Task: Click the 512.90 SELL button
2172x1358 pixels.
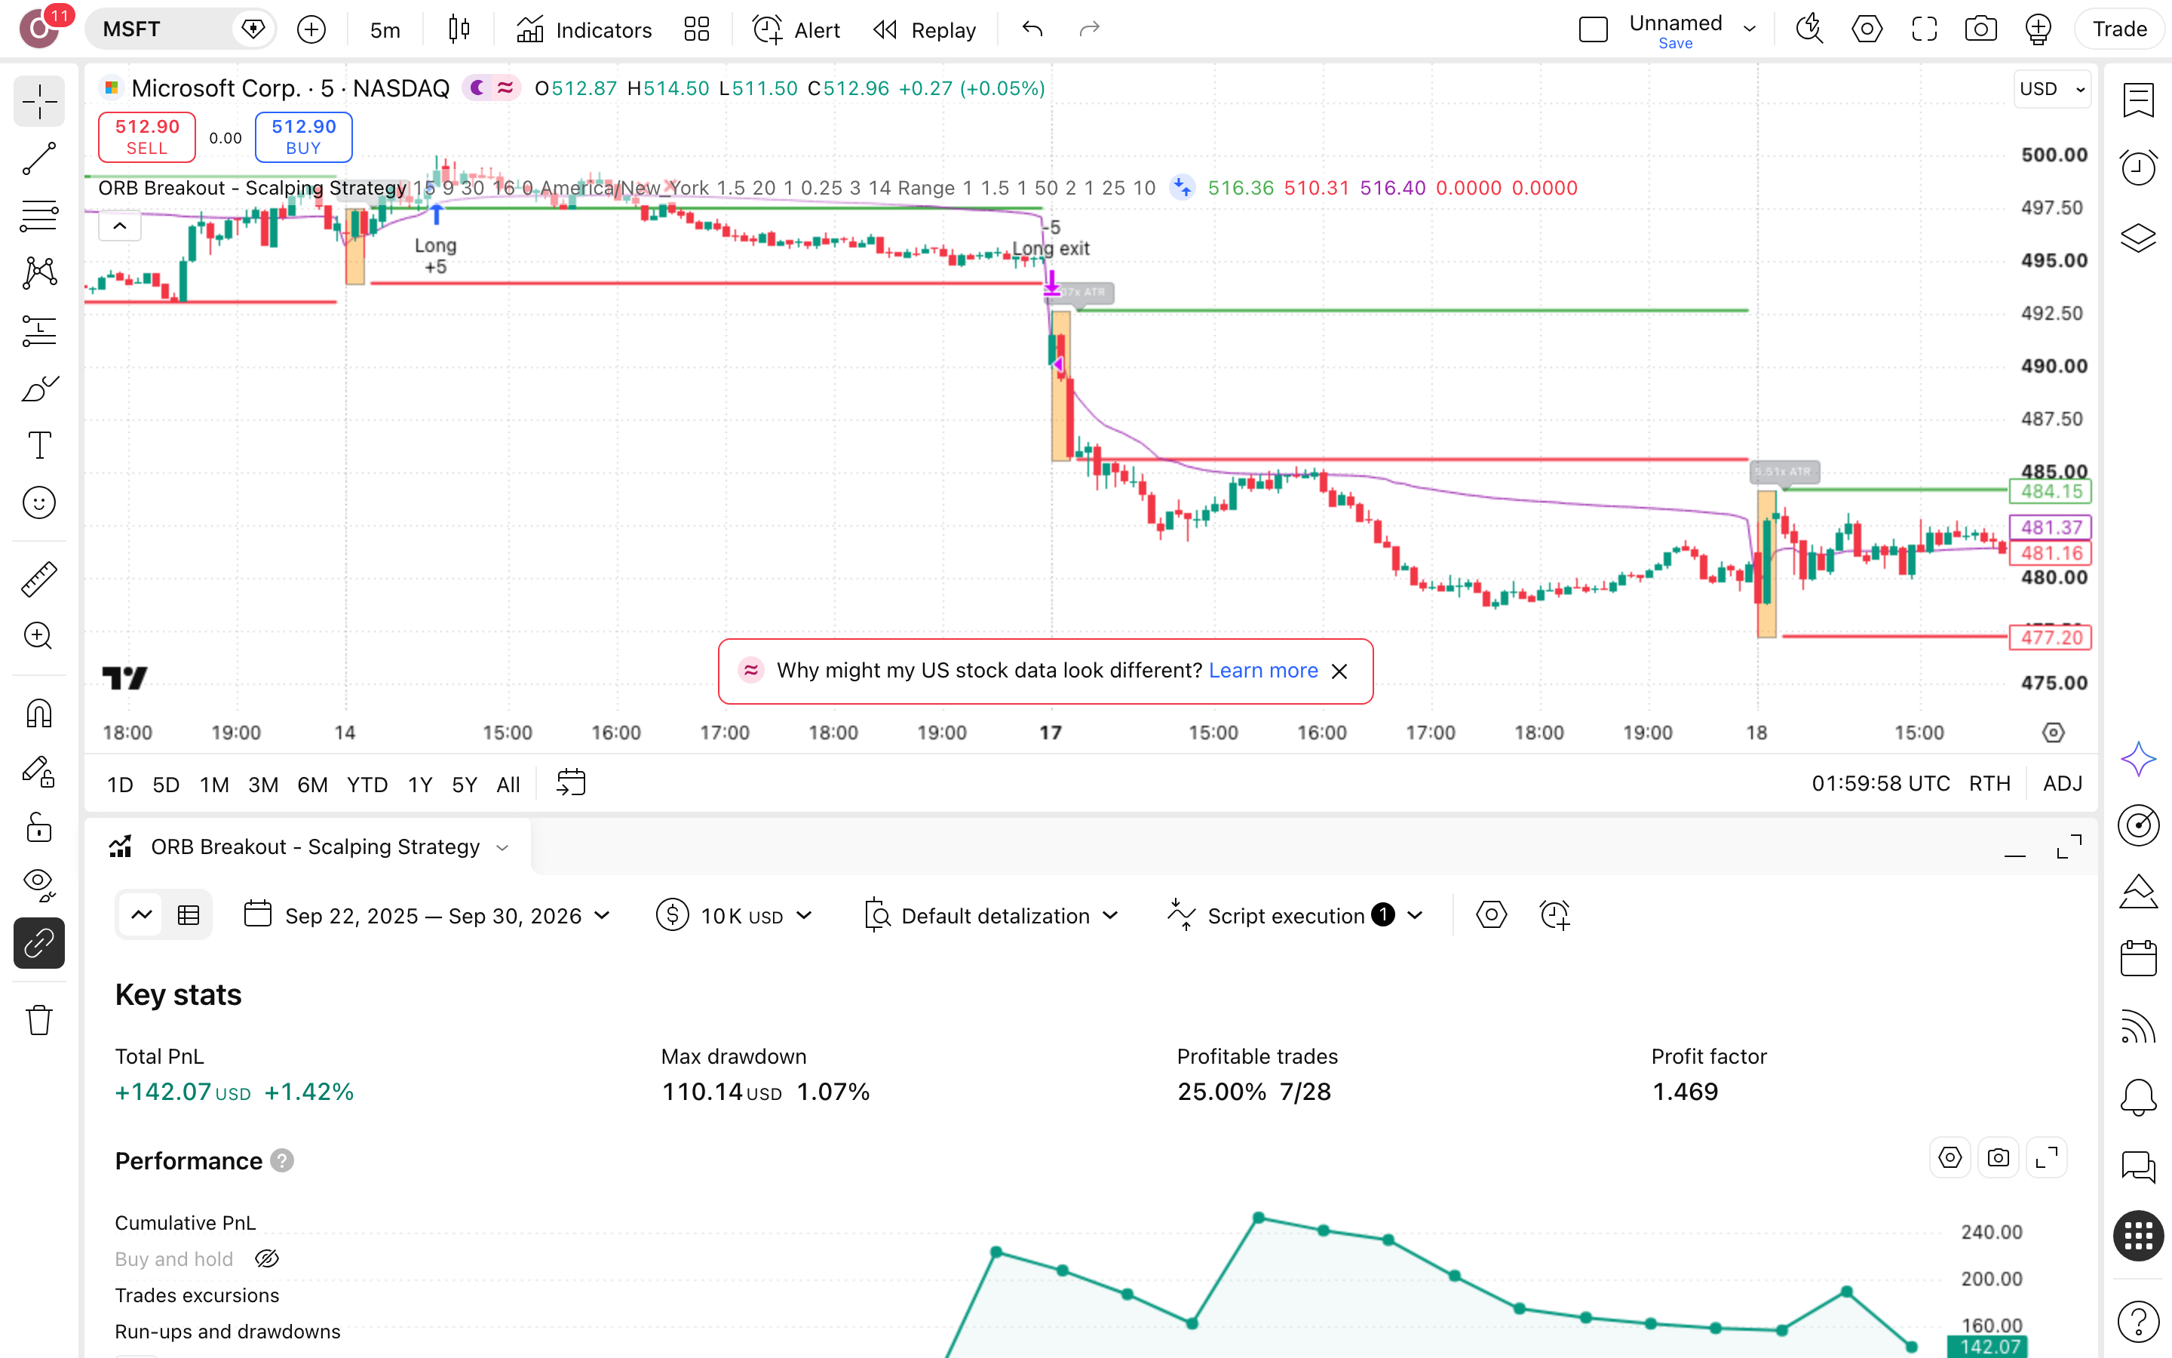Action: [147, 137]
